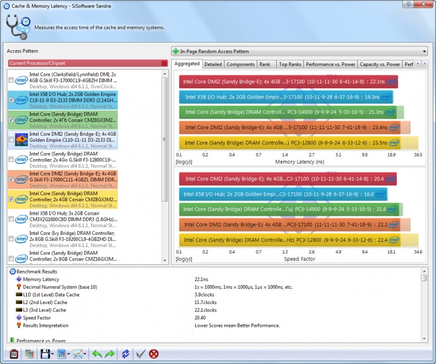Click the floppy disk save icon

[45, 354]
